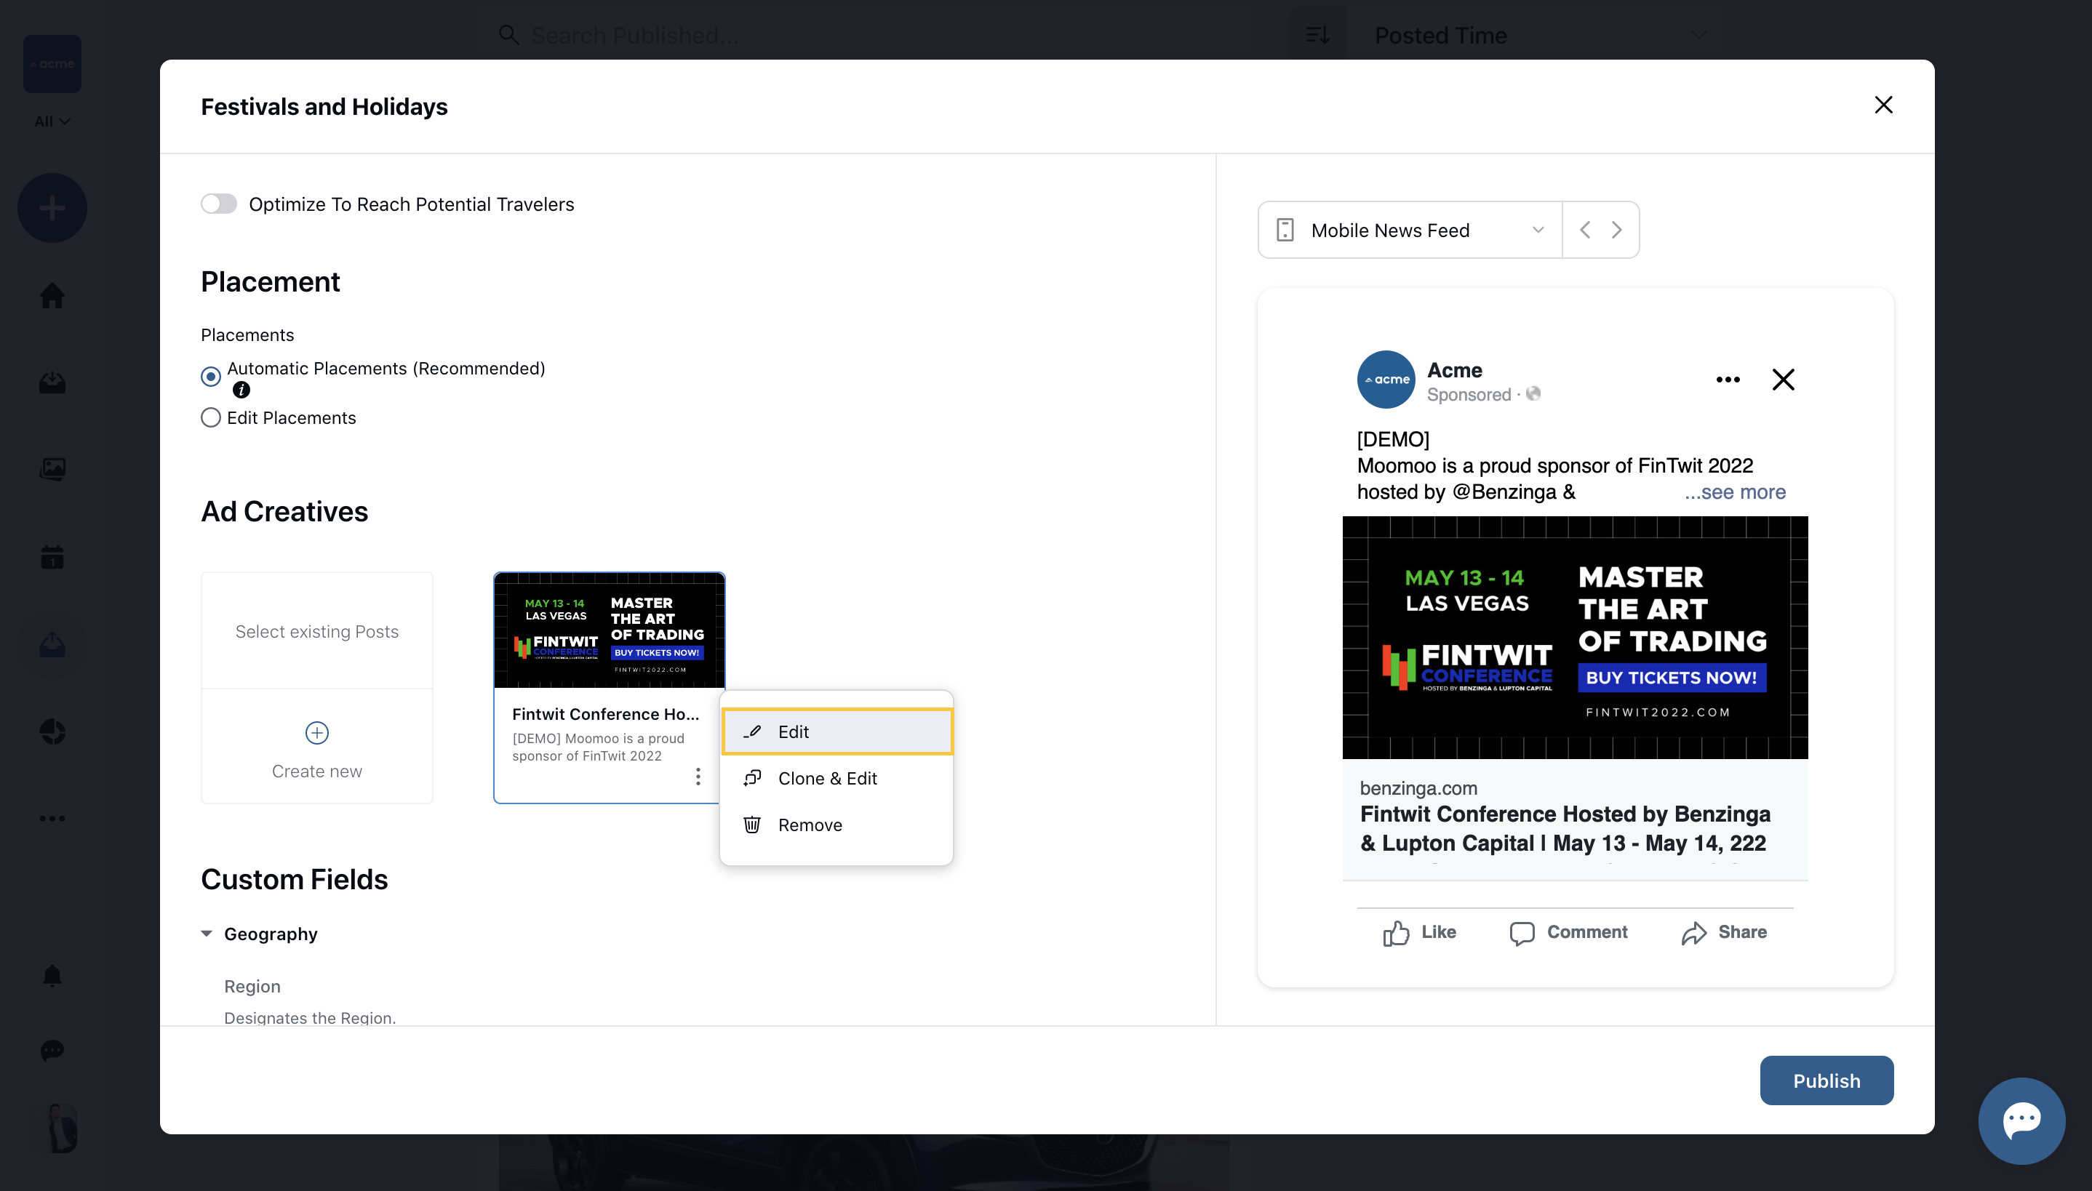This screenshot has height=1191, width=2092.
Task: Click the Comment icon on ad preview
Action: point(1522,932)
